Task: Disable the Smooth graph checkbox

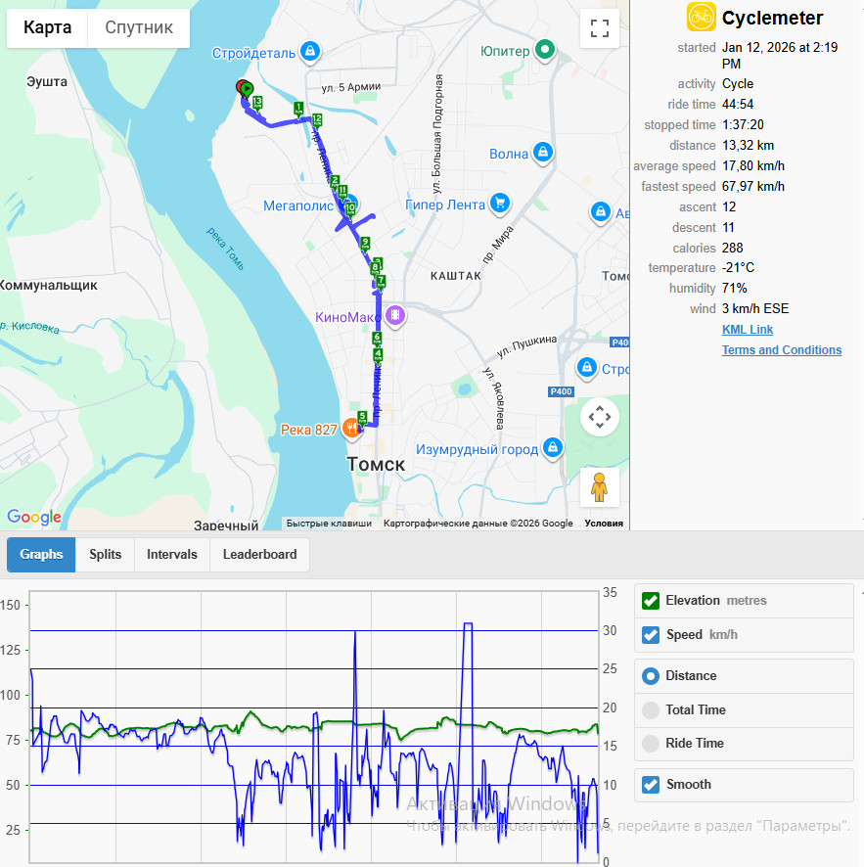Action: tap(651, 785)
